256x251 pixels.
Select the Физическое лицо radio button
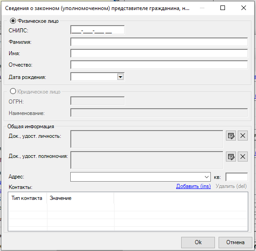point(13,21)
